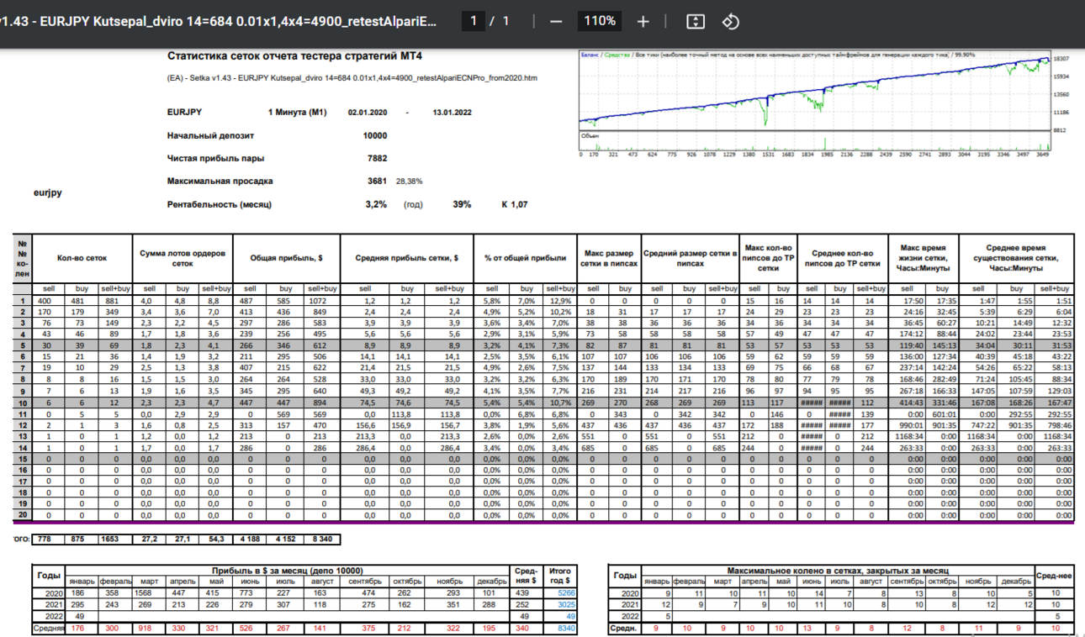Screen dimensions: 1085x637
Task: Click the Максимальная просадка label
Action: click(220, 181)
